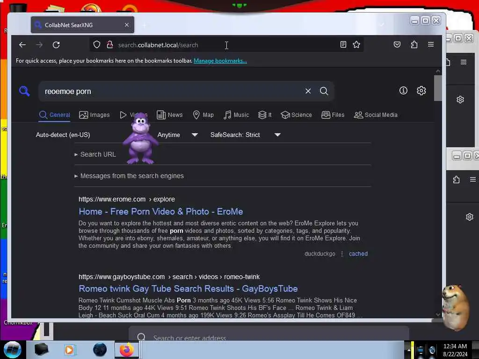Clear the search query with the X
Viewport: 479px width, 359px height.
coord(308,91)
